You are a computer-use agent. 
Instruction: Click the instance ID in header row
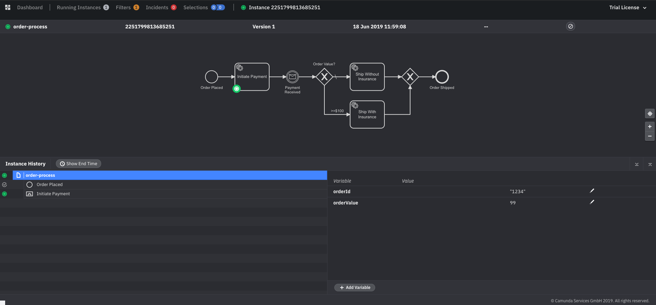point(150,27)
